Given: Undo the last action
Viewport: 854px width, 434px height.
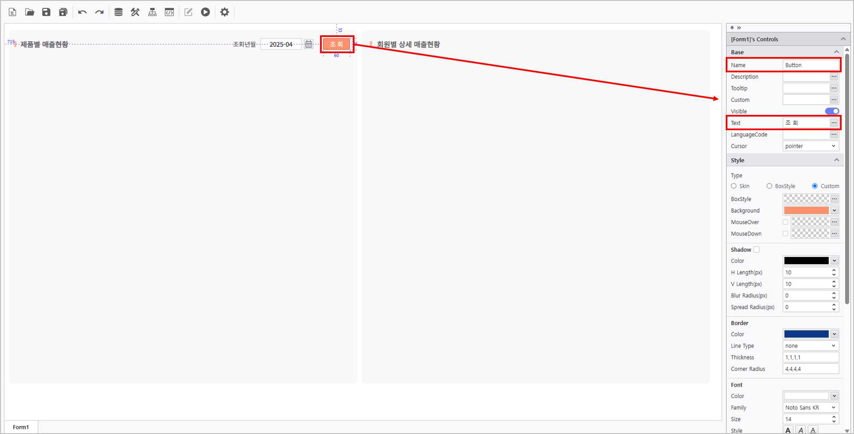Looking at the screenshot, I should point(82,12).
